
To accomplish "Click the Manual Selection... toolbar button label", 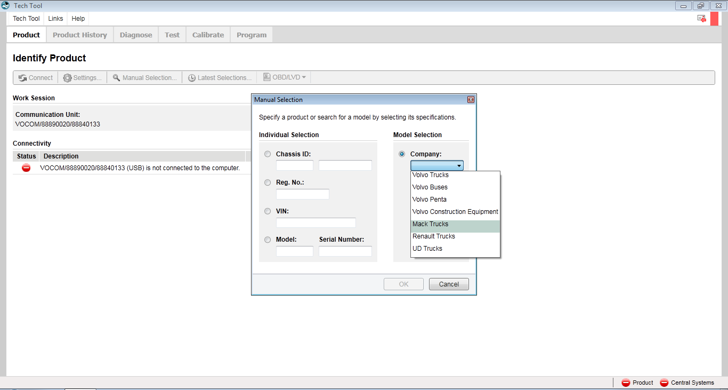I will 150,78.
